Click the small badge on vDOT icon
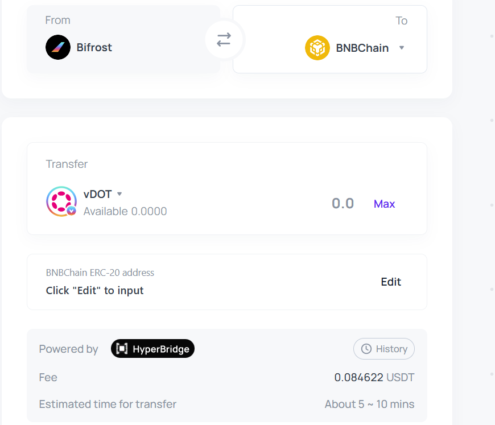The height and width of the screenshot is (425, 495). pyautogui.click(x=72, y=211)
